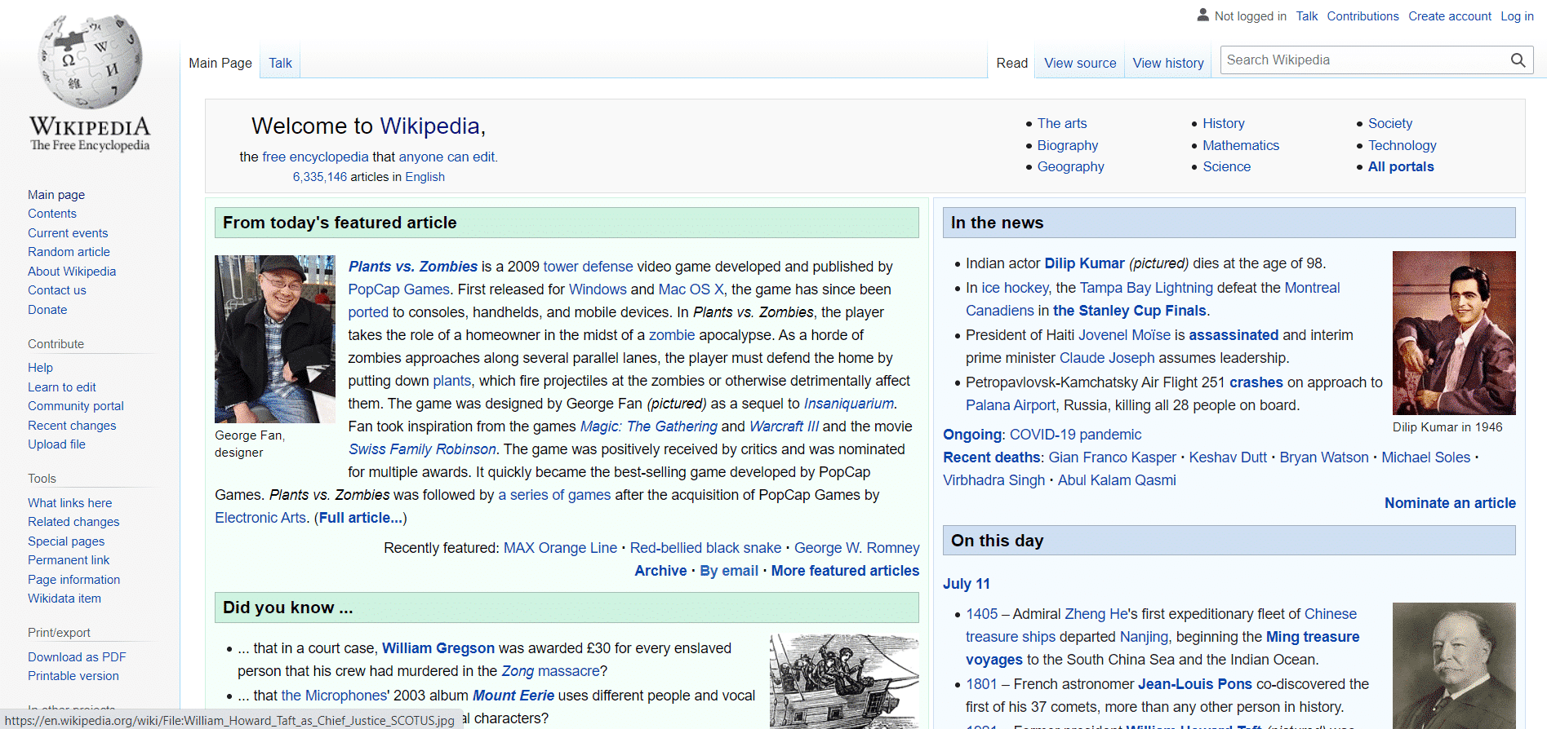This screenshot has width=1547, height=729.
Task: Open the Technology portal
Action: pyautogui.click(x=1403, y=145)
